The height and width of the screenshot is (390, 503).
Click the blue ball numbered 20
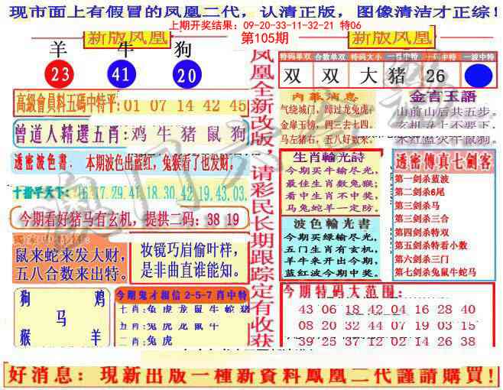pos(187,74)
